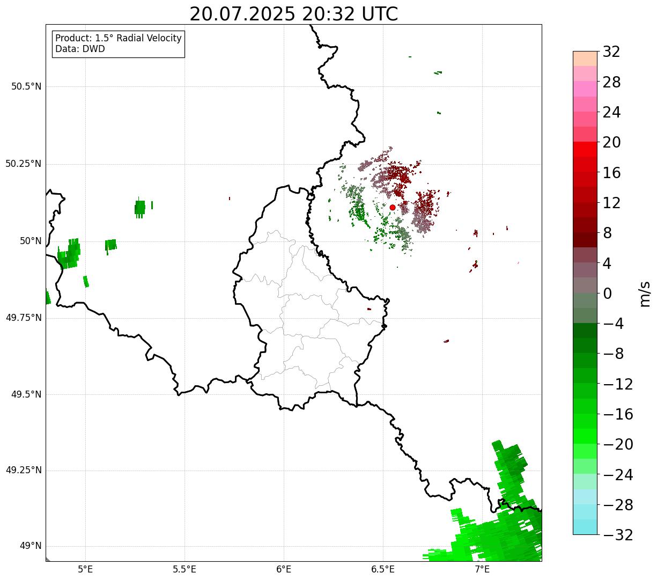This screenshot has width=657, height=580.
Task: Click the 6.5°E longitude label
Action: click(383, 569)
